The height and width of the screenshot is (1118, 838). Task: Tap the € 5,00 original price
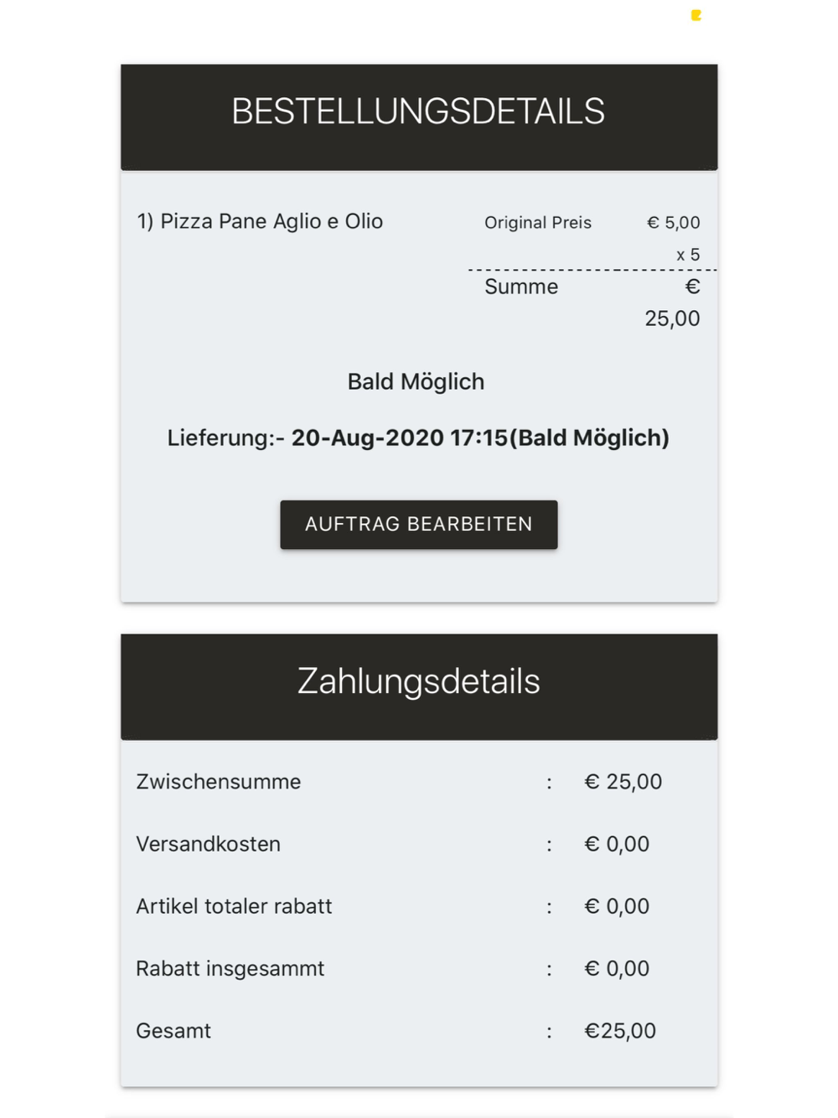pyautogui.click(x=673, y=223)
